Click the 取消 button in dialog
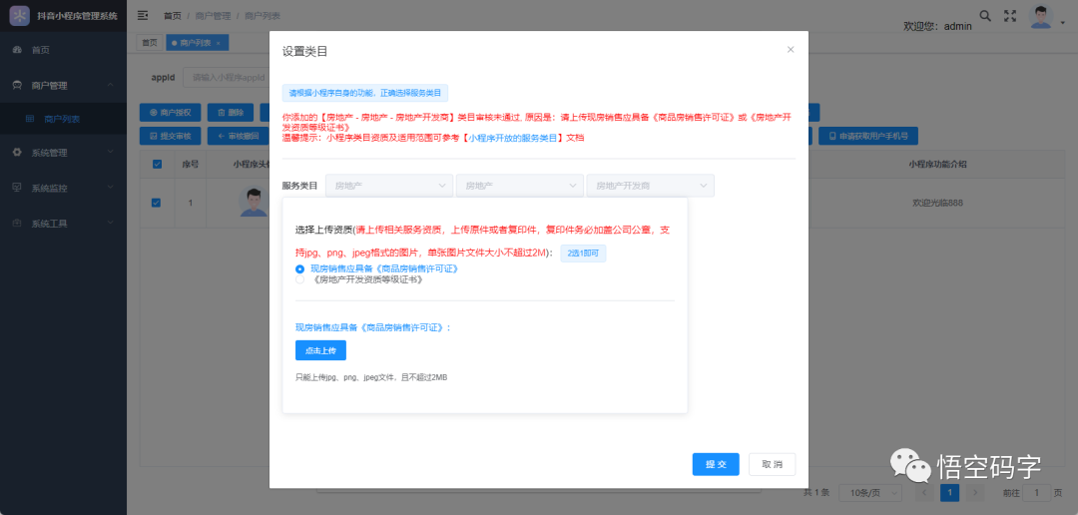The image size is (1078, 515). point(772,464)
